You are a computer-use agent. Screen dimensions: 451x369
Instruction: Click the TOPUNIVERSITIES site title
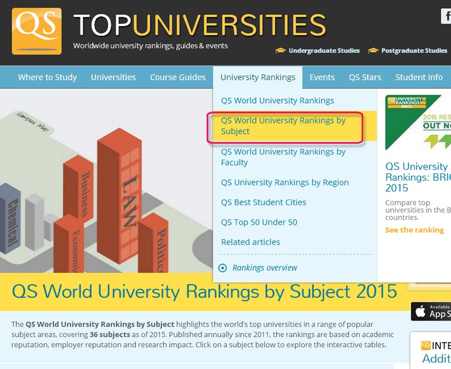(199, 25)
